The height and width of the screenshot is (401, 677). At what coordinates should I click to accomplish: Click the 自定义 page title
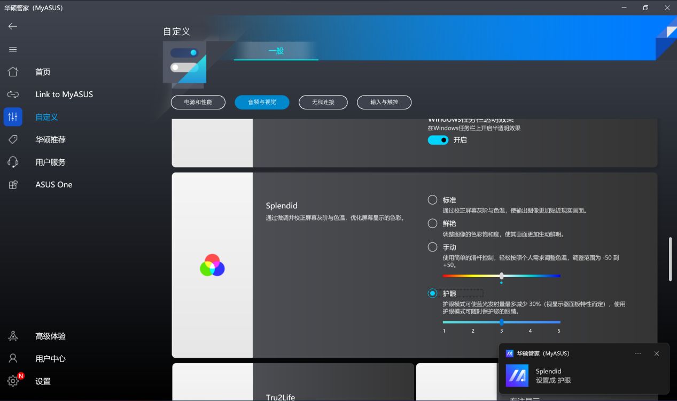pos(177,32)
